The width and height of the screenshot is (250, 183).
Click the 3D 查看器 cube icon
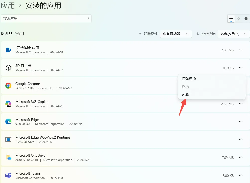[x=8, y=68]
